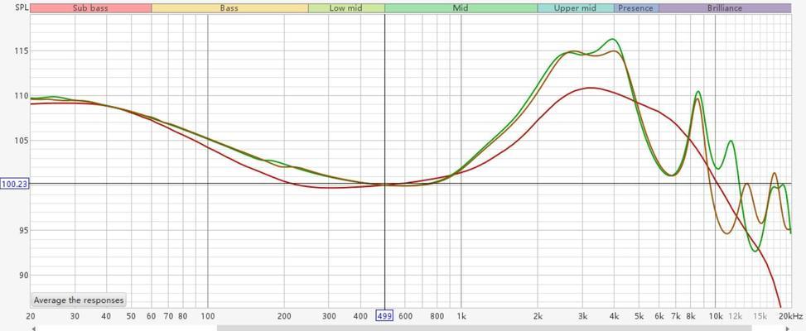Click the 20kHz axis end label
Viewport: 806px width, 331px height.
[x=791, y=316]
